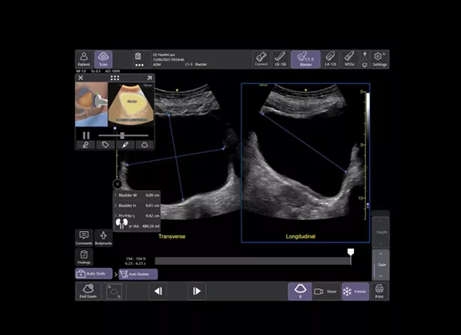Select the Bladder L 9.42 cm measurement
The image size is (461, 335).
(x=137, y=216)
